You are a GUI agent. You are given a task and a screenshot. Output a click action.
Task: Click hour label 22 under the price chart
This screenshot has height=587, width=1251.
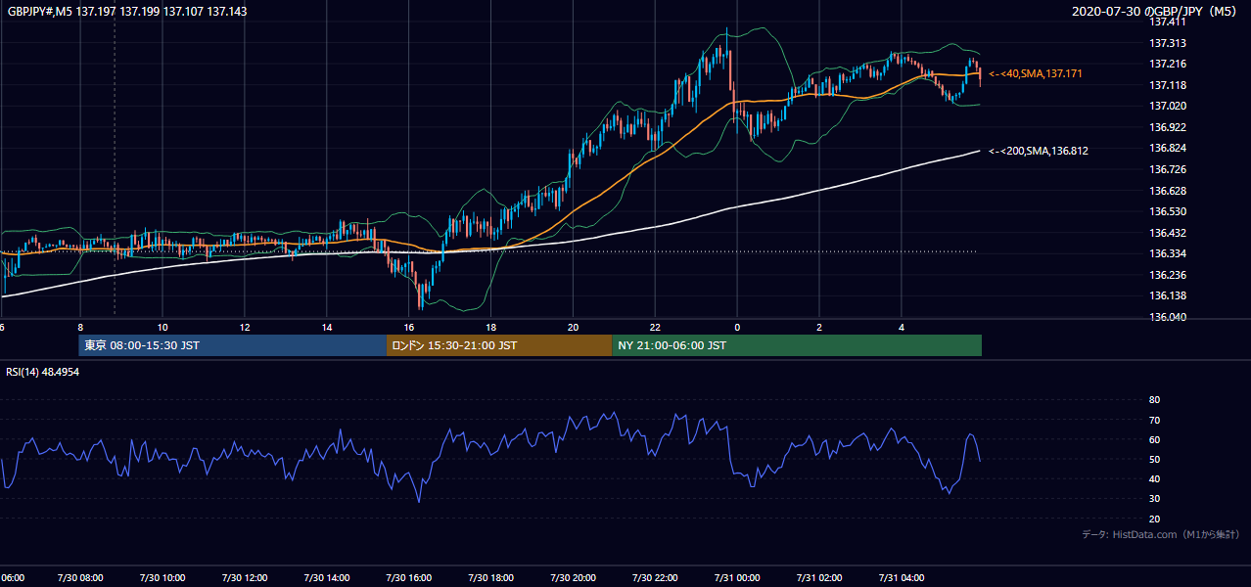[655, 328]
